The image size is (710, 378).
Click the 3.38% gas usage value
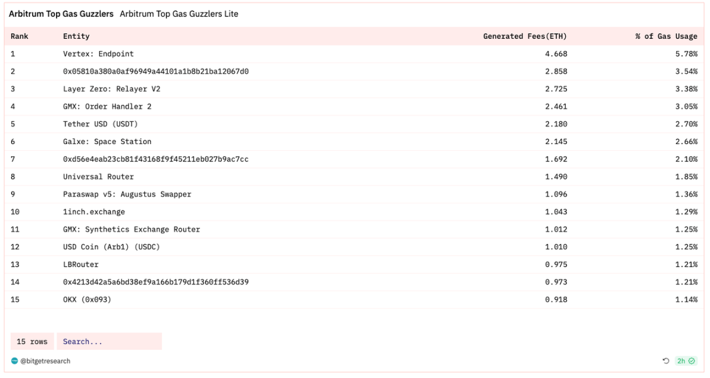coord(687,89)
